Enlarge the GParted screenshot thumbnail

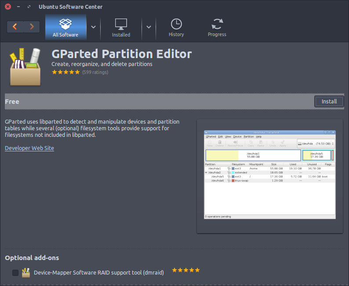pyautogui.click(x=270, y=175)
